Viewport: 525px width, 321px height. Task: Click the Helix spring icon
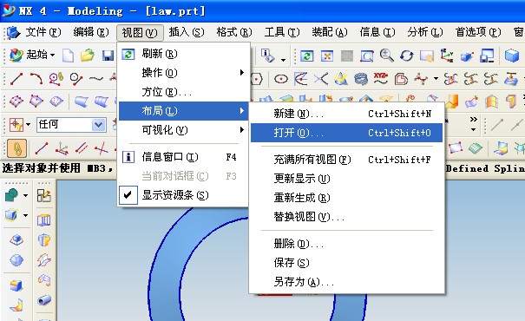[x=361, y=79]
